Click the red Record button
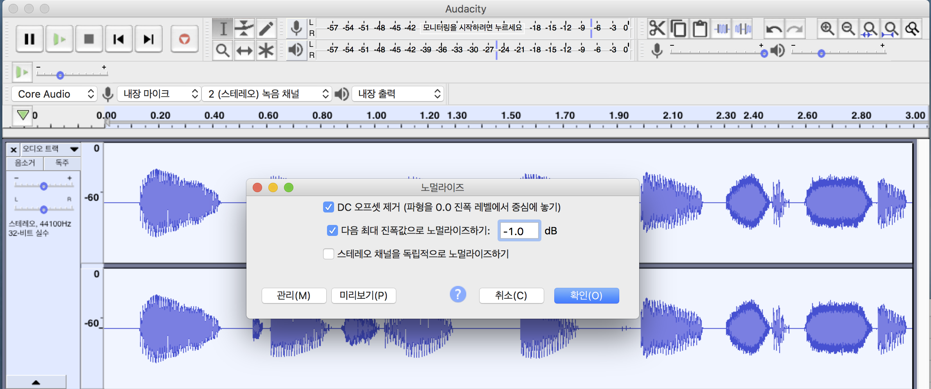Viewport: 931px width, 389px height. pos(184,39)
